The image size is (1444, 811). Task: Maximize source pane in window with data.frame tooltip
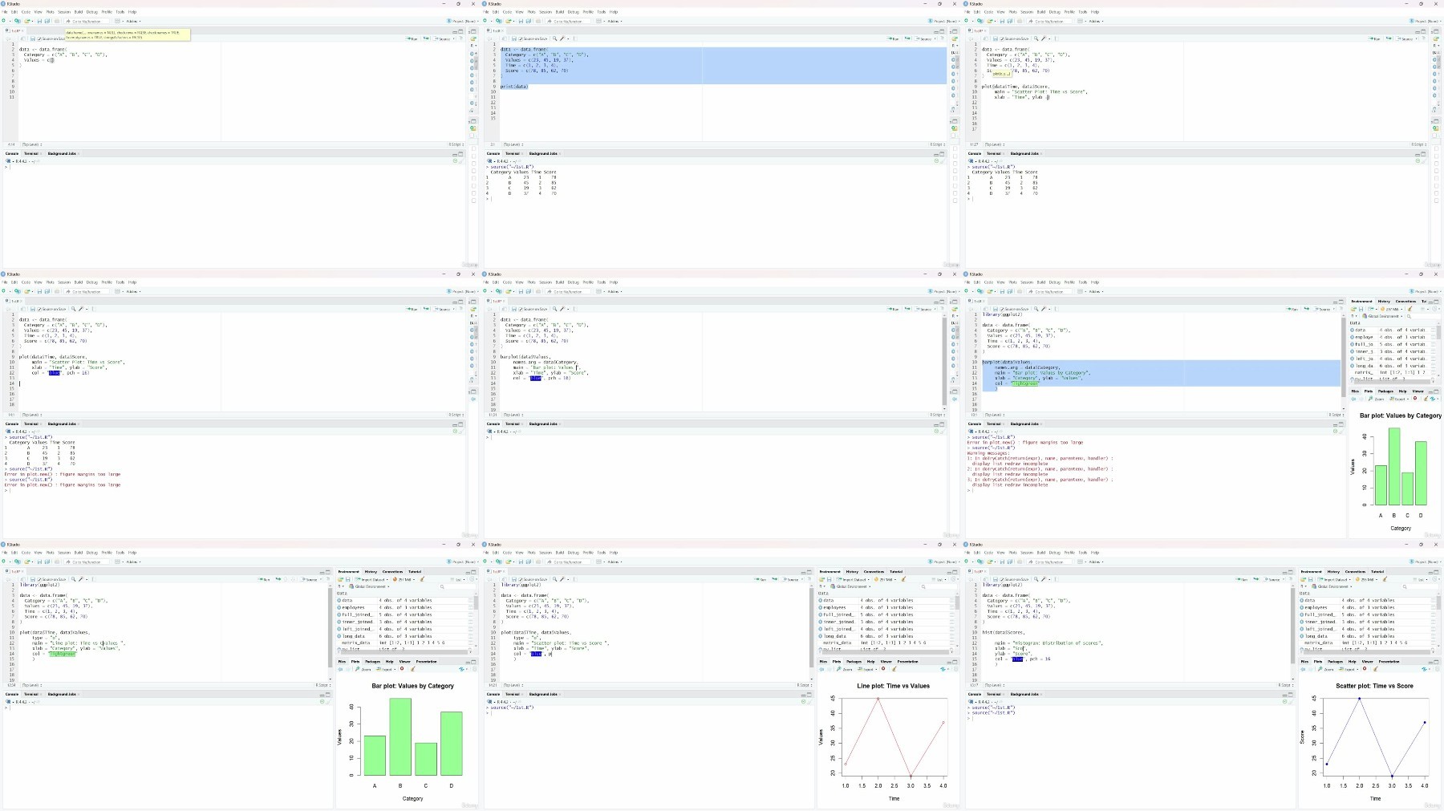pyautogui.click(x=460, y=31)
